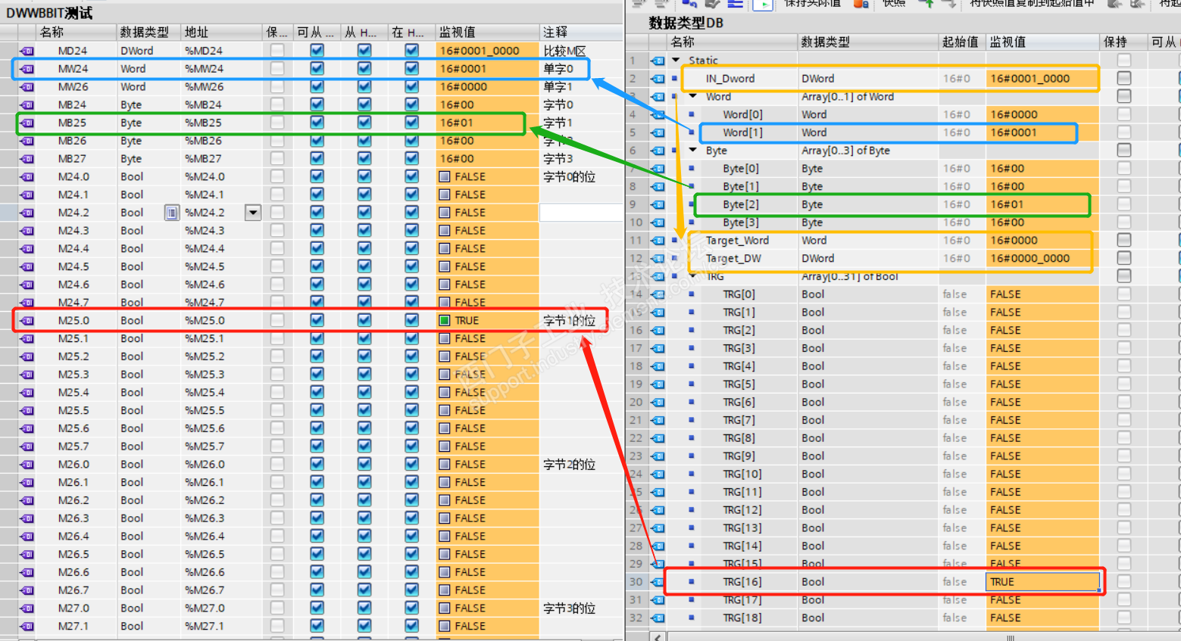Toggle the 保 (retain) checkbox for MD24
Viewport: 1181px width, 641px height.
pos(277,51)
